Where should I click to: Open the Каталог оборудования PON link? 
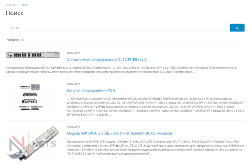[91, 90]
